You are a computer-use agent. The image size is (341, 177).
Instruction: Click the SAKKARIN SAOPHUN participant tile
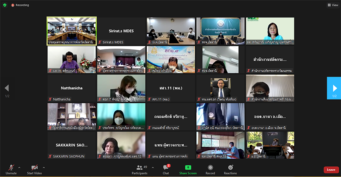pyautogui.click(x=72, y=145)
